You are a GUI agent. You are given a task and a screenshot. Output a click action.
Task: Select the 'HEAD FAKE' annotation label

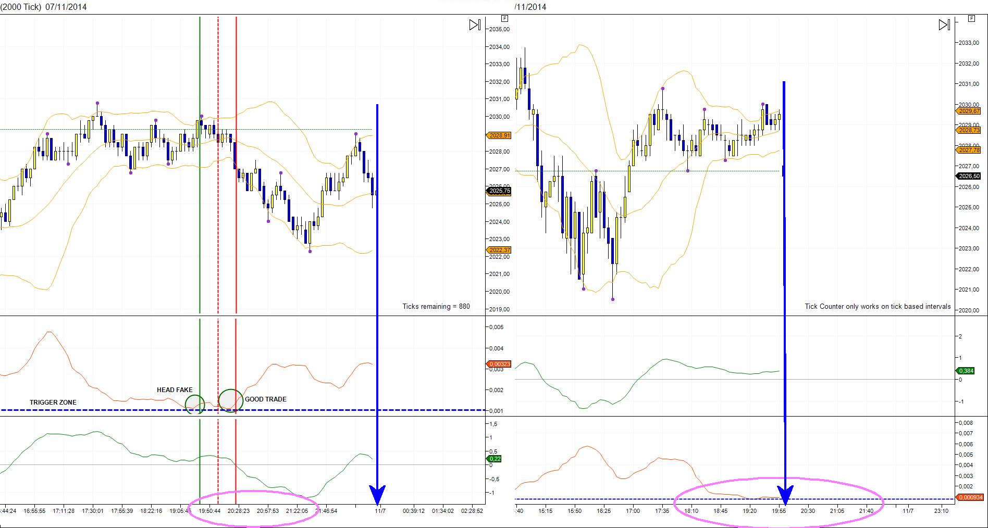coord(175,390)
